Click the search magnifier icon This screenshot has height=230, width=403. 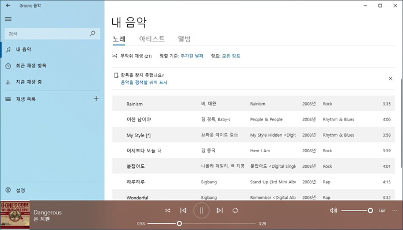point(93,33)
